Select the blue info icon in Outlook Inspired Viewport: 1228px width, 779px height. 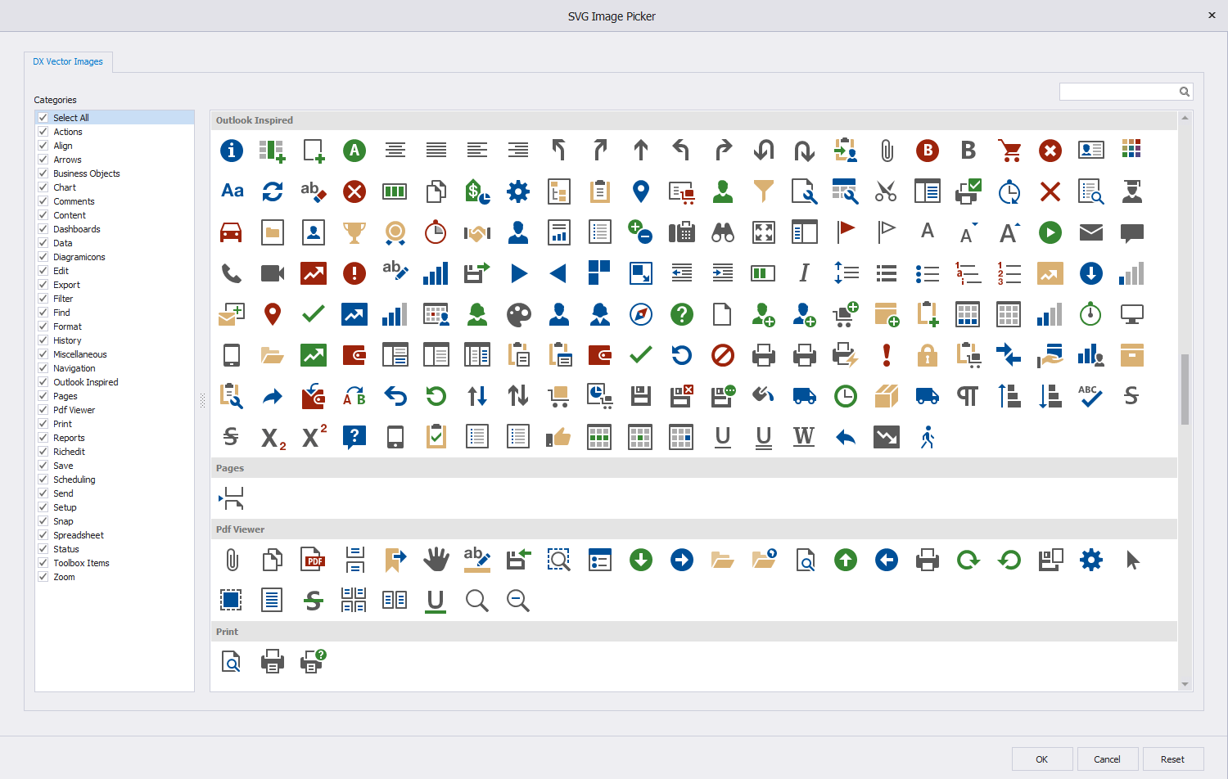coord(232,150)
